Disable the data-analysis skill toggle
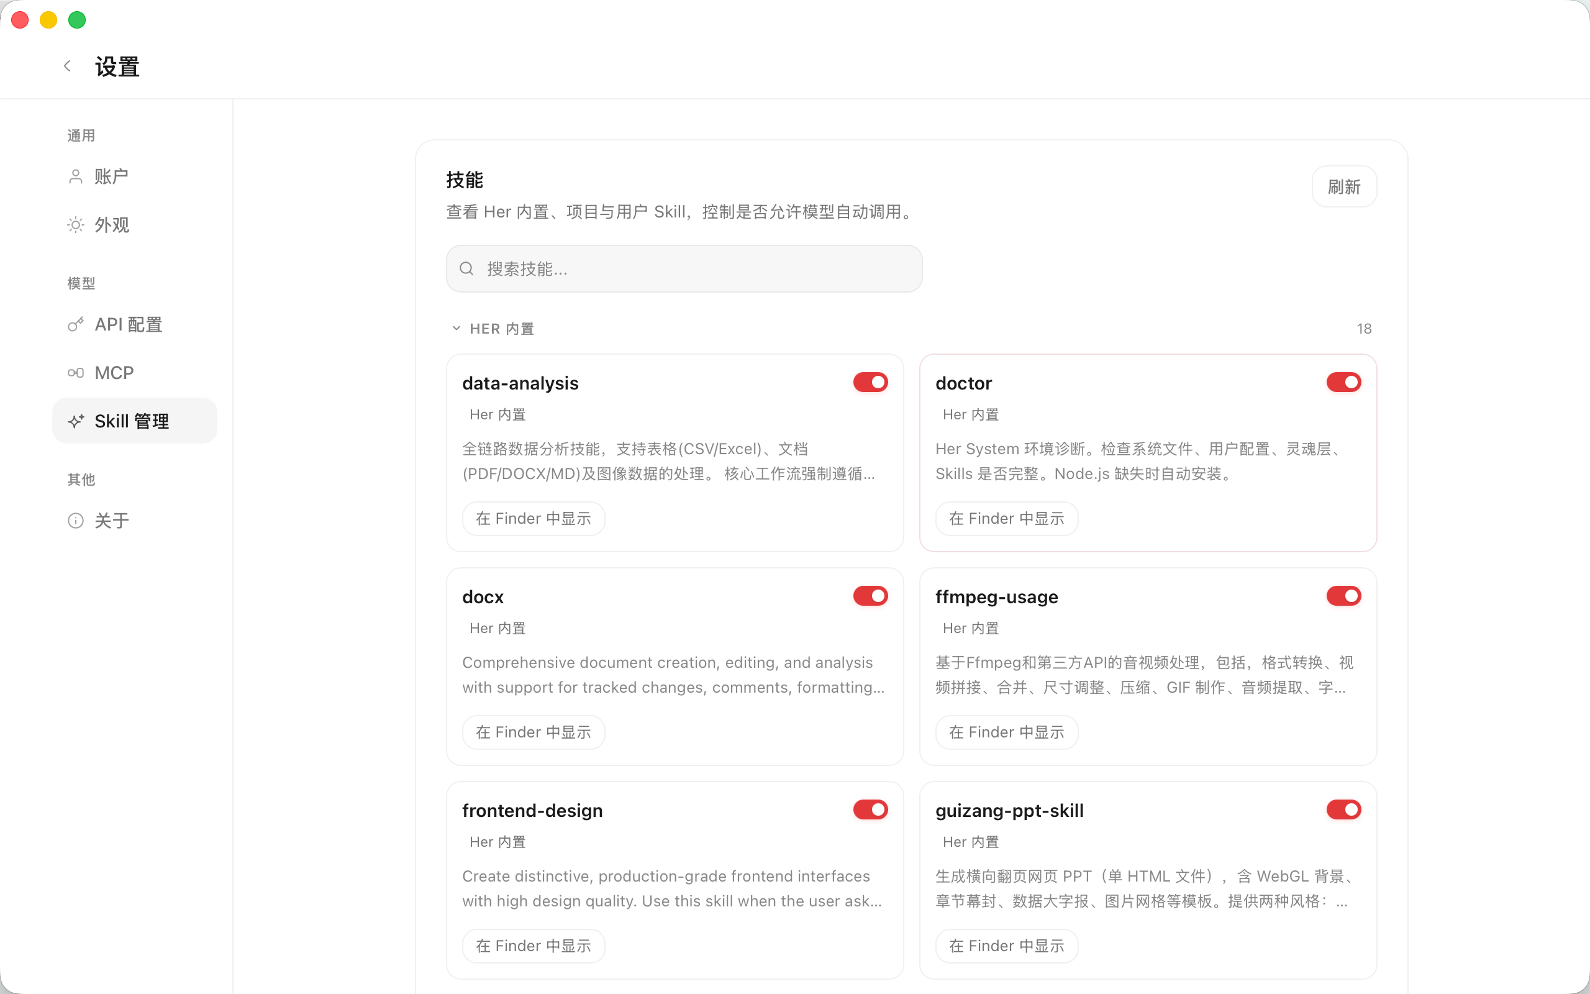 871,382
